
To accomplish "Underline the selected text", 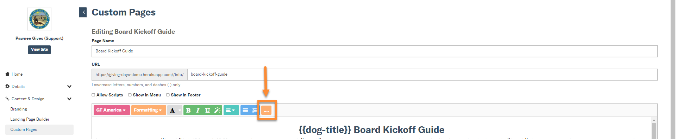I will click(x=207, y=110).
